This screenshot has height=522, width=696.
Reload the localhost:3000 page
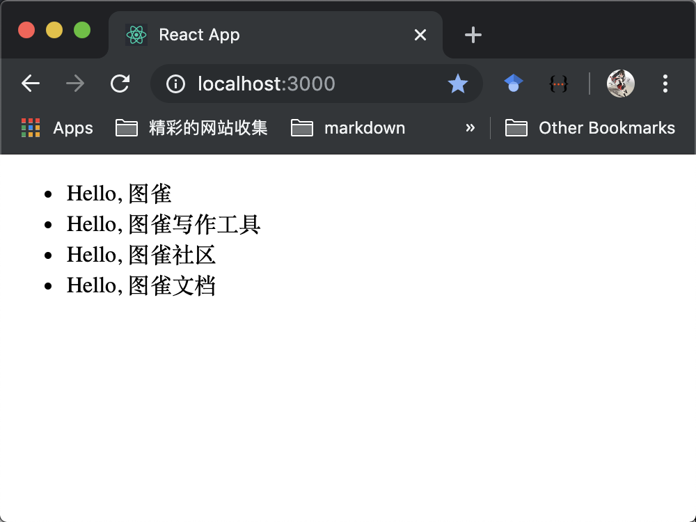tap(120, 83)
